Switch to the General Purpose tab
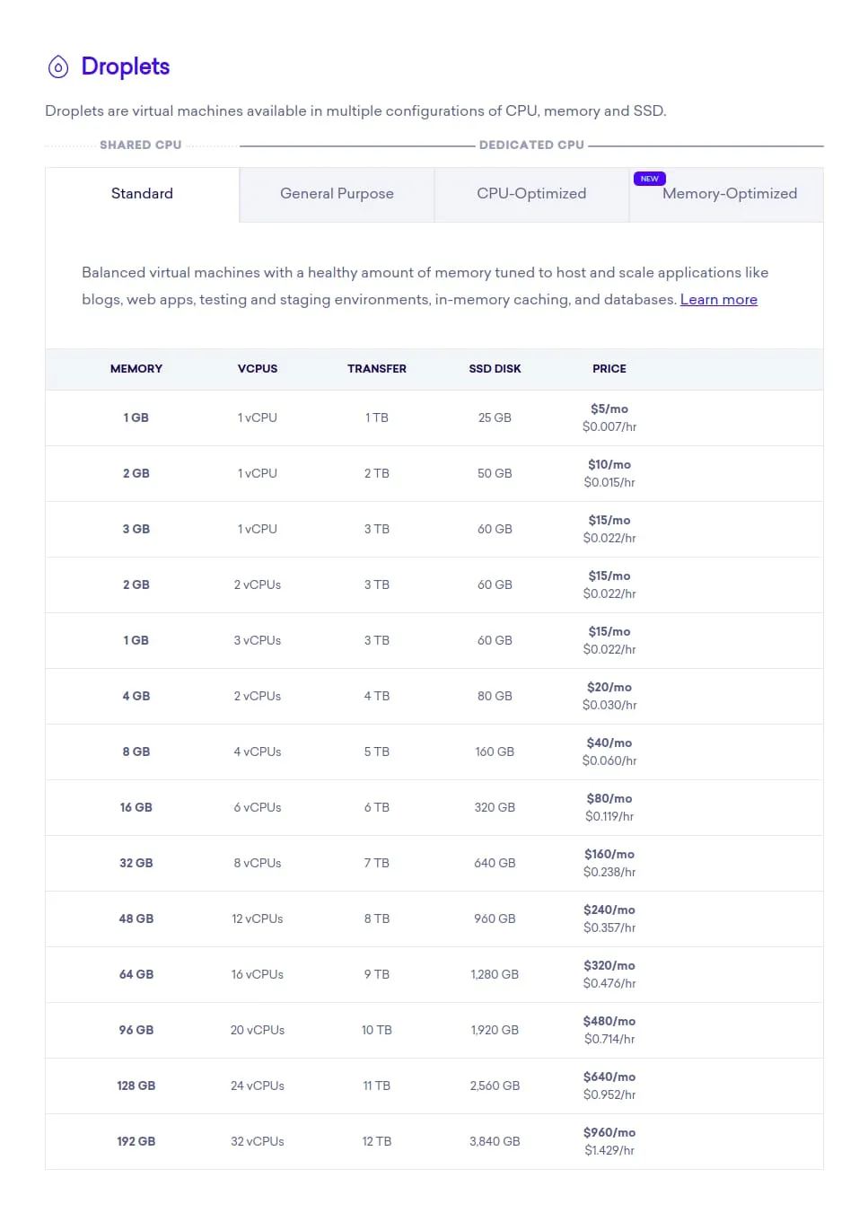The height and width of the screenshot is (1213, 859). [x=337, y=194]
